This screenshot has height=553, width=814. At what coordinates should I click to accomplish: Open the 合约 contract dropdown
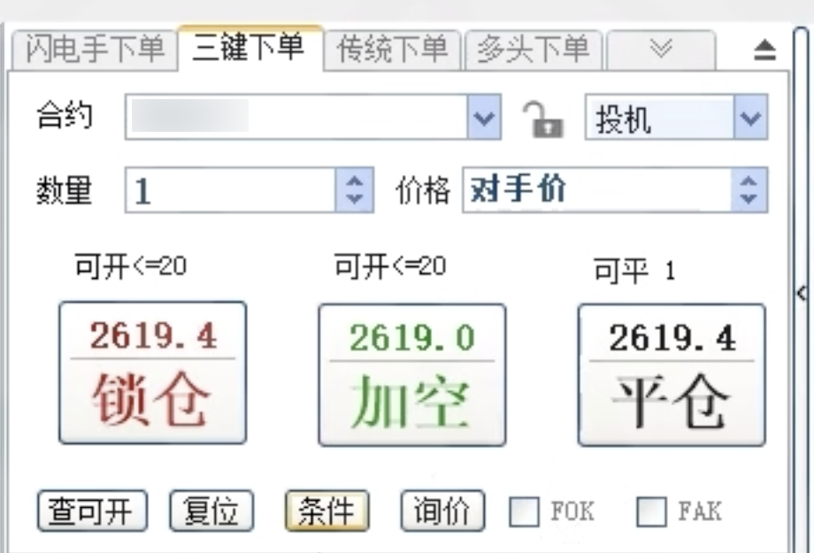pos(483,118)
